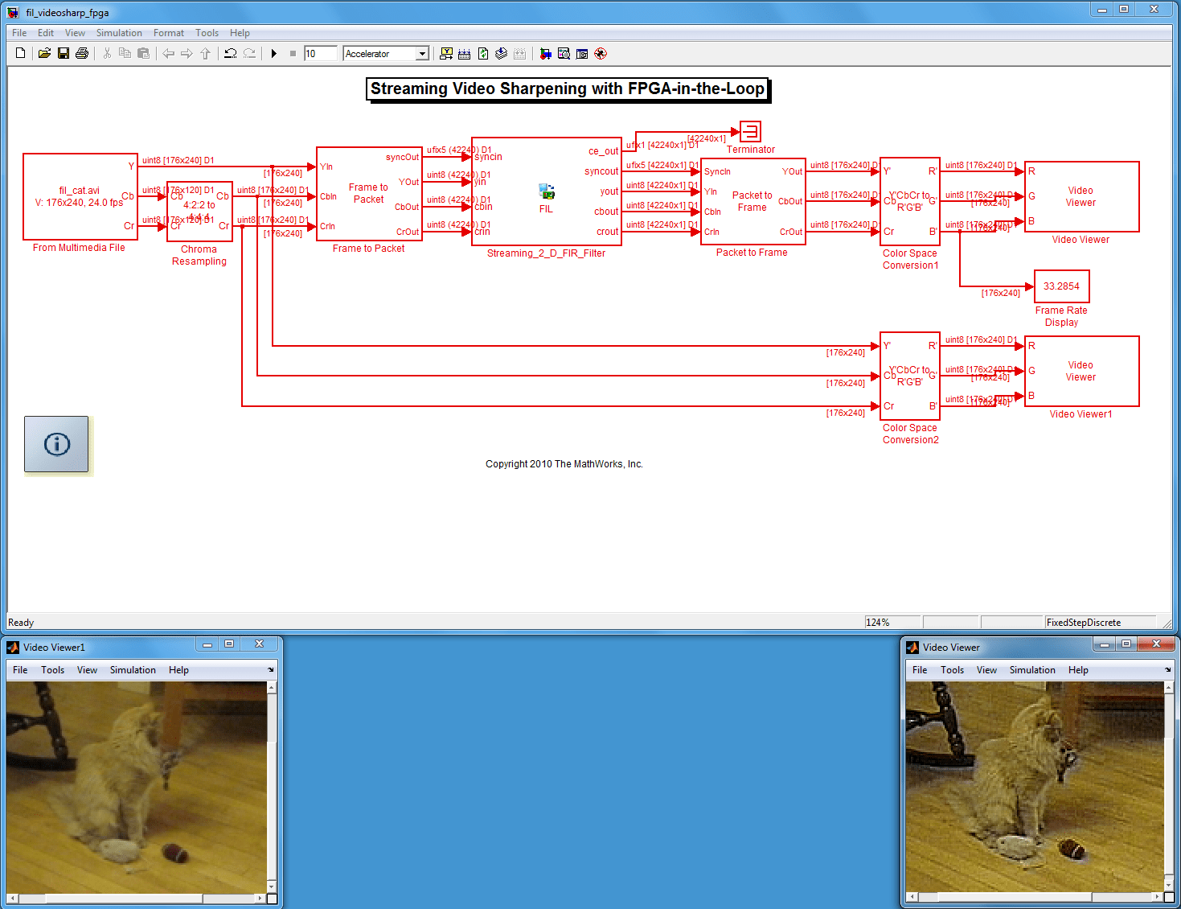Open Simulation menu in Video Viewer1 window
The height and width of the screenshot is (909, 1181).
133,670
